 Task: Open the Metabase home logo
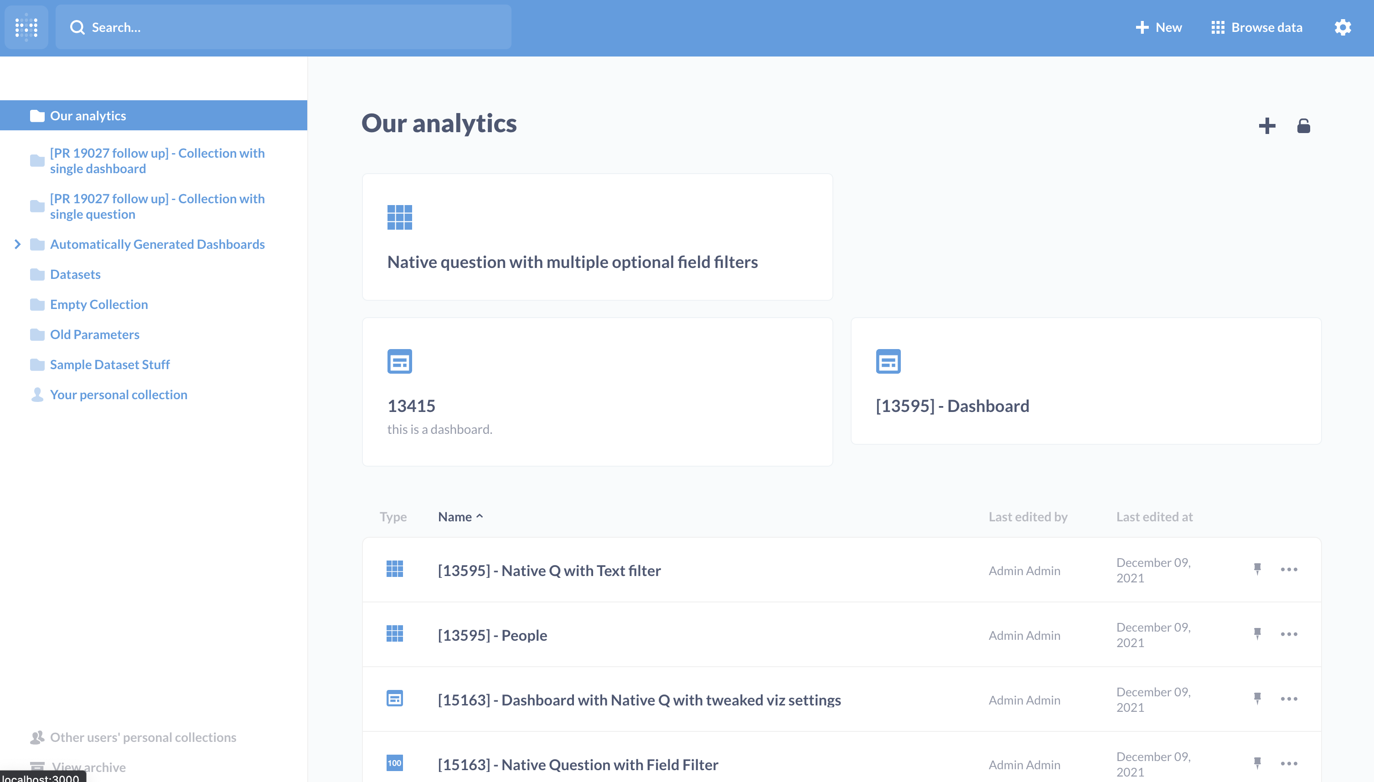click(26, 27)
